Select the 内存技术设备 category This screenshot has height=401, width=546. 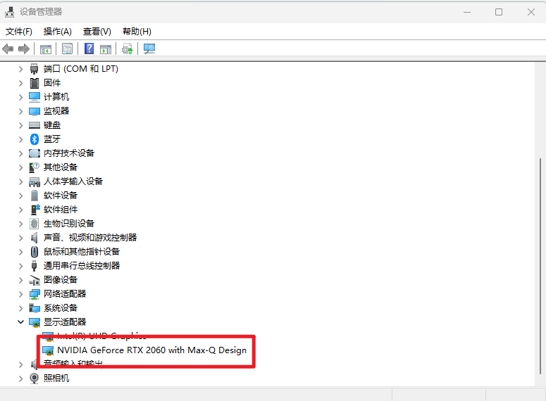[69, 153]
